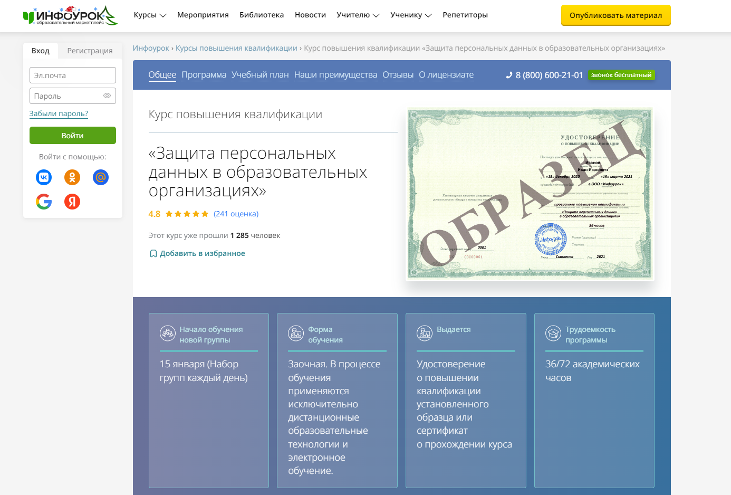Click 36/72 академических часов text
The height and width of the screenshot is (495, 731).
pyautogui.click(x=592, y=371)
